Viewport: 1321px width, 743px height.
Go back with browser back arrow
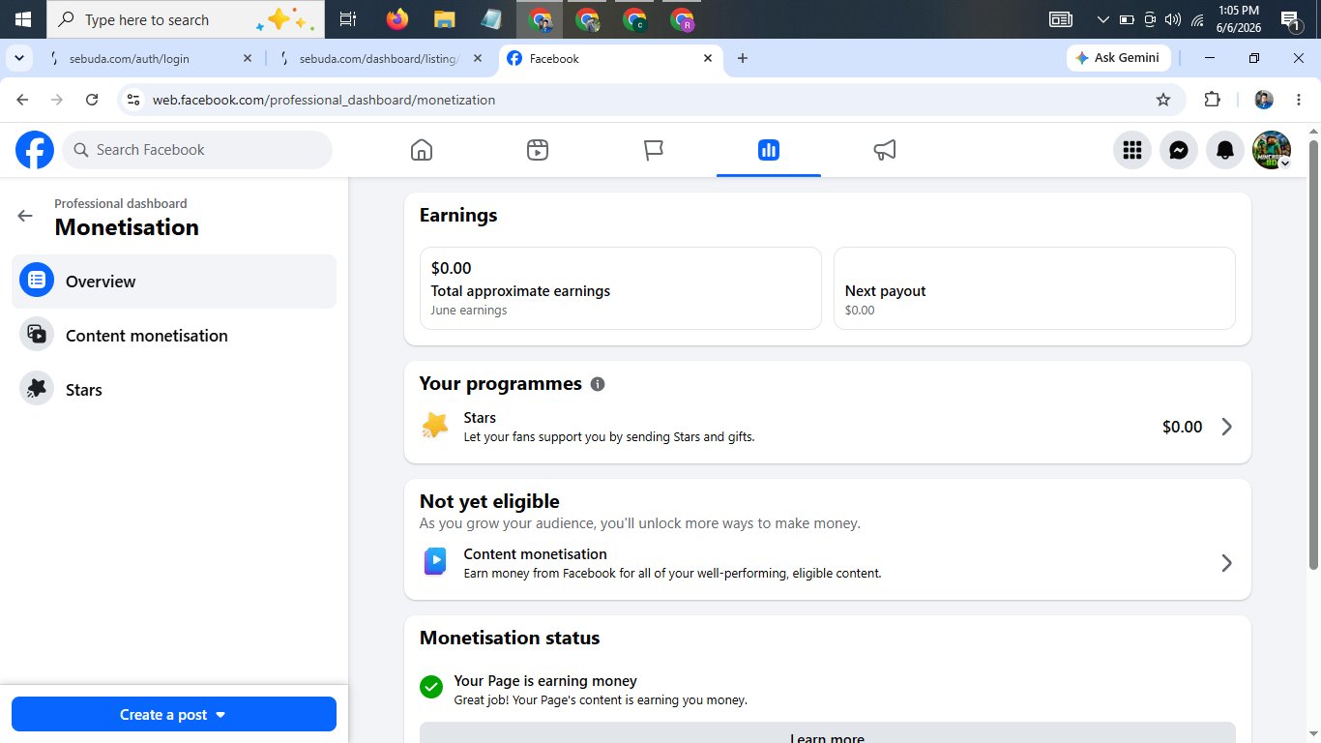click(22, 100)
